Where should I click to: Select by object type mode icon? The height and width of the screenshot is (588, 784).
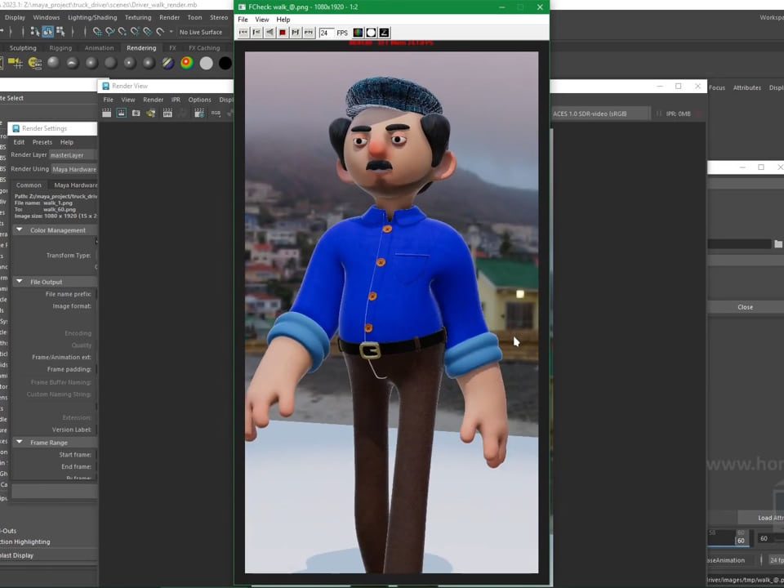coord(47,32)
